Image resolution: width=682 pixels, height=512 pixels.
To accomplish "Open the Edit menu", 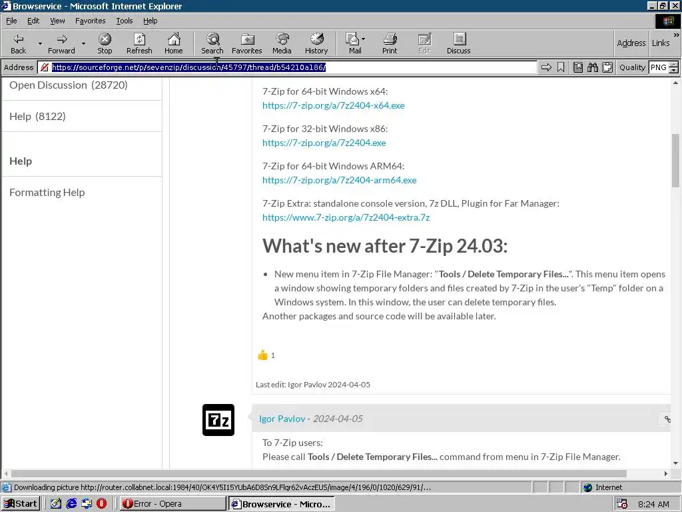I will (x=33, y=21).
